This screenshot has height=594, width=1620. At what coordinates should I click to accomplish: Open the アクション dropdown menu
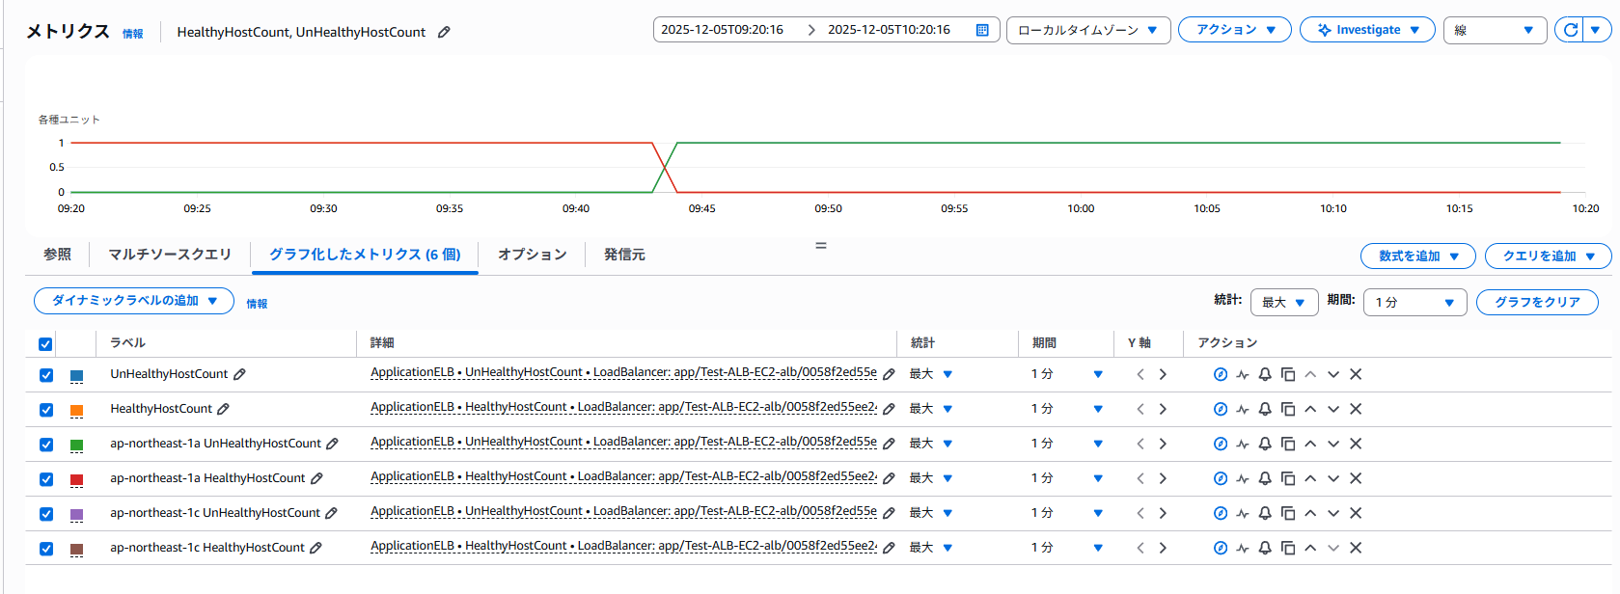click(x=1235, y=30)
